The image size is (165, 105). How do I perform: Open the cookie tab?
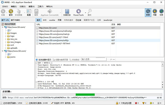coord(52,20)
